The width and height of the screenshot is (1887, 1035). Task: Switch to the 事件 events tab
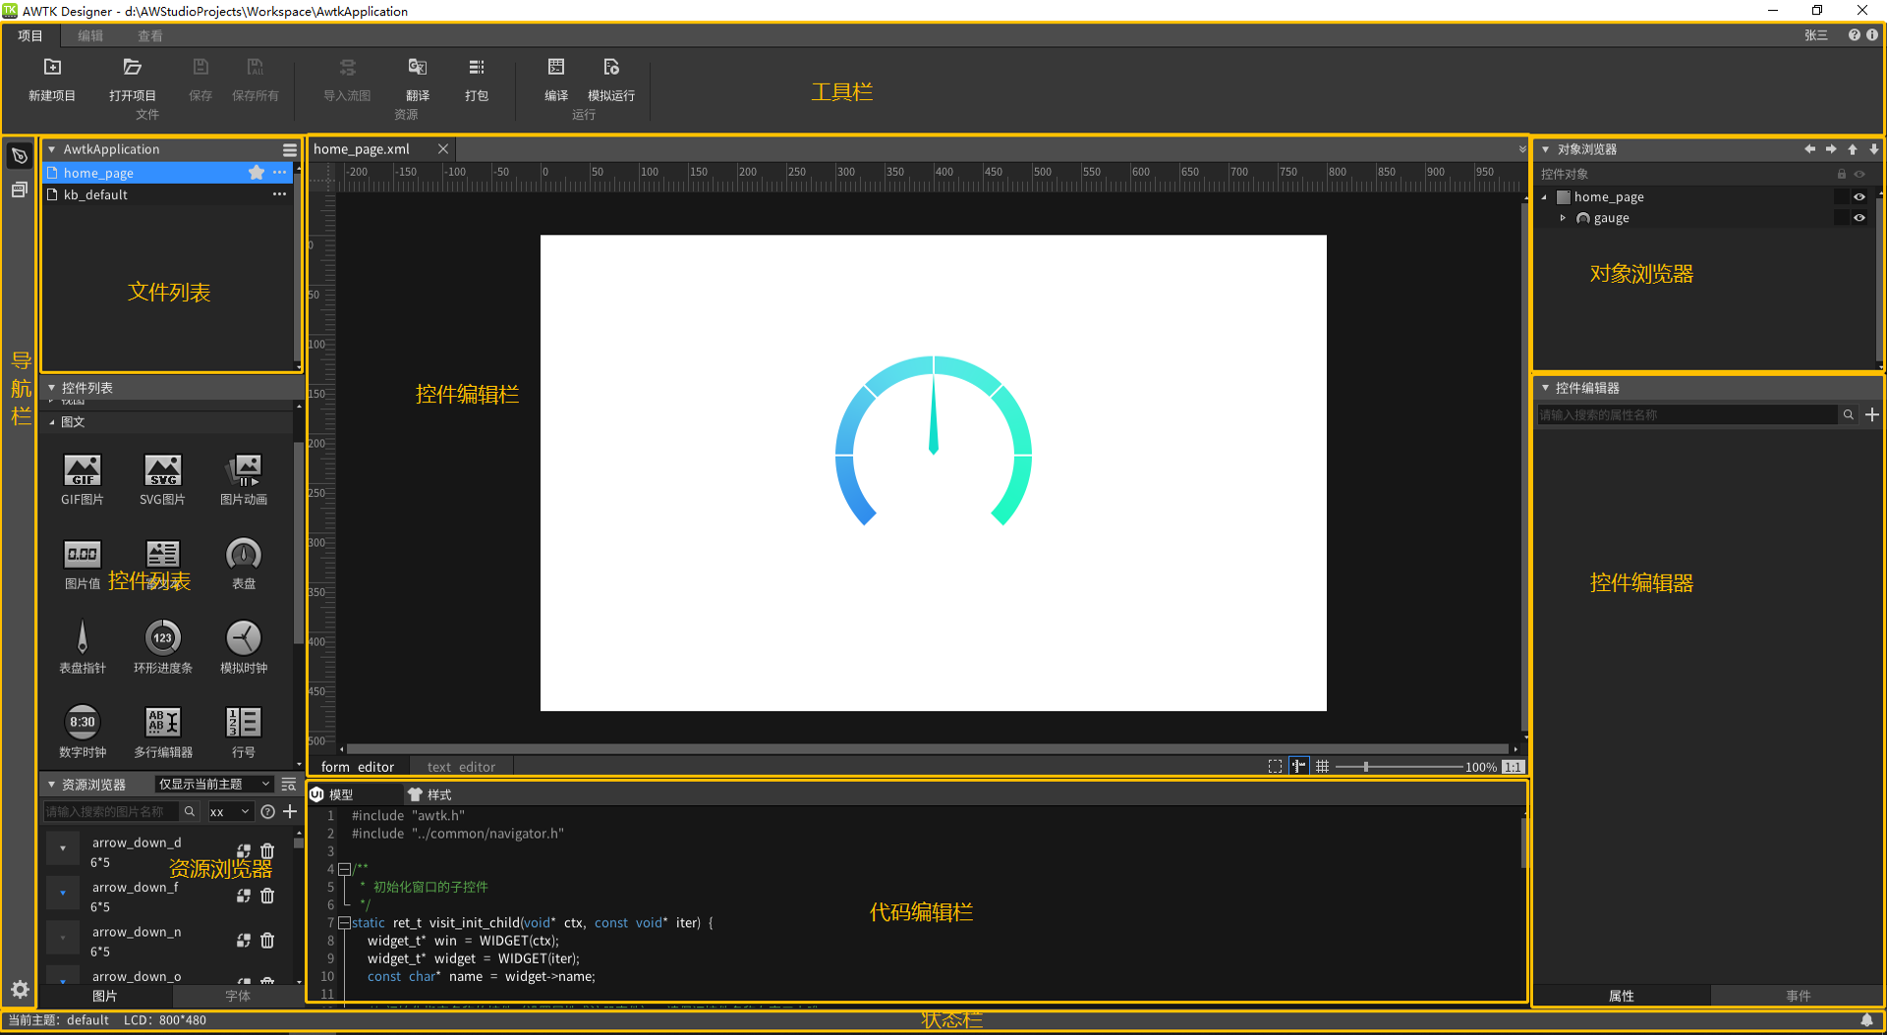pyautogui.click(x=1798, y=996)
